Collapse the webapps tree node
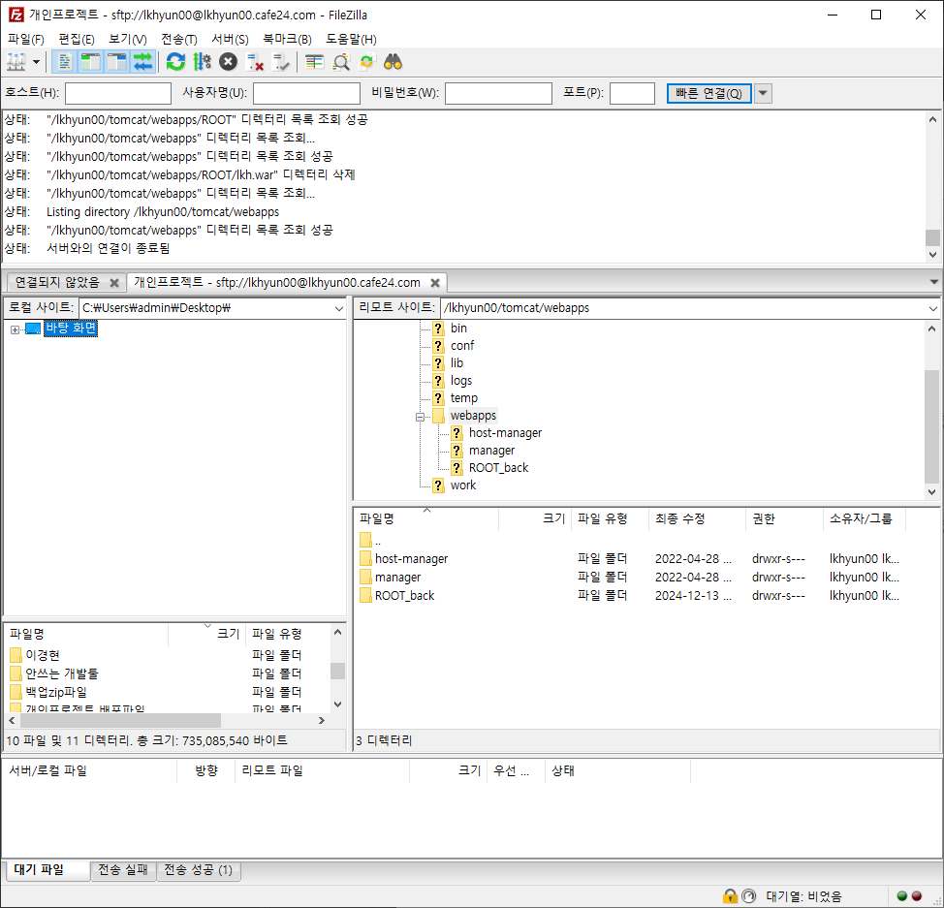Screen dimensions: 944x908 pos(420,417)
